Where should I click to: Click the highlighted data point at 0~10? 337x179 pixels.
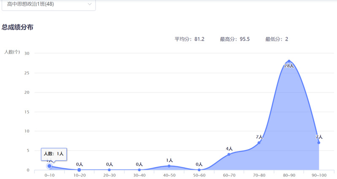49,166
